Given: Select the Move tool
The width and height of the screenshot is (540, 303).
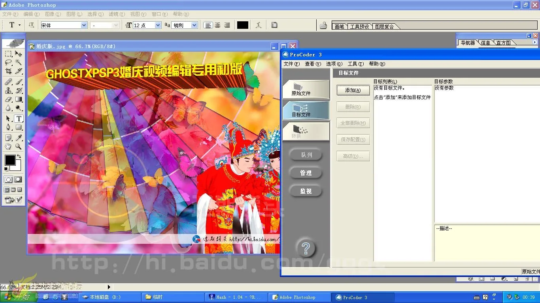Looking at the screenshot, I should pyautogui.click(x=18, y=54).
